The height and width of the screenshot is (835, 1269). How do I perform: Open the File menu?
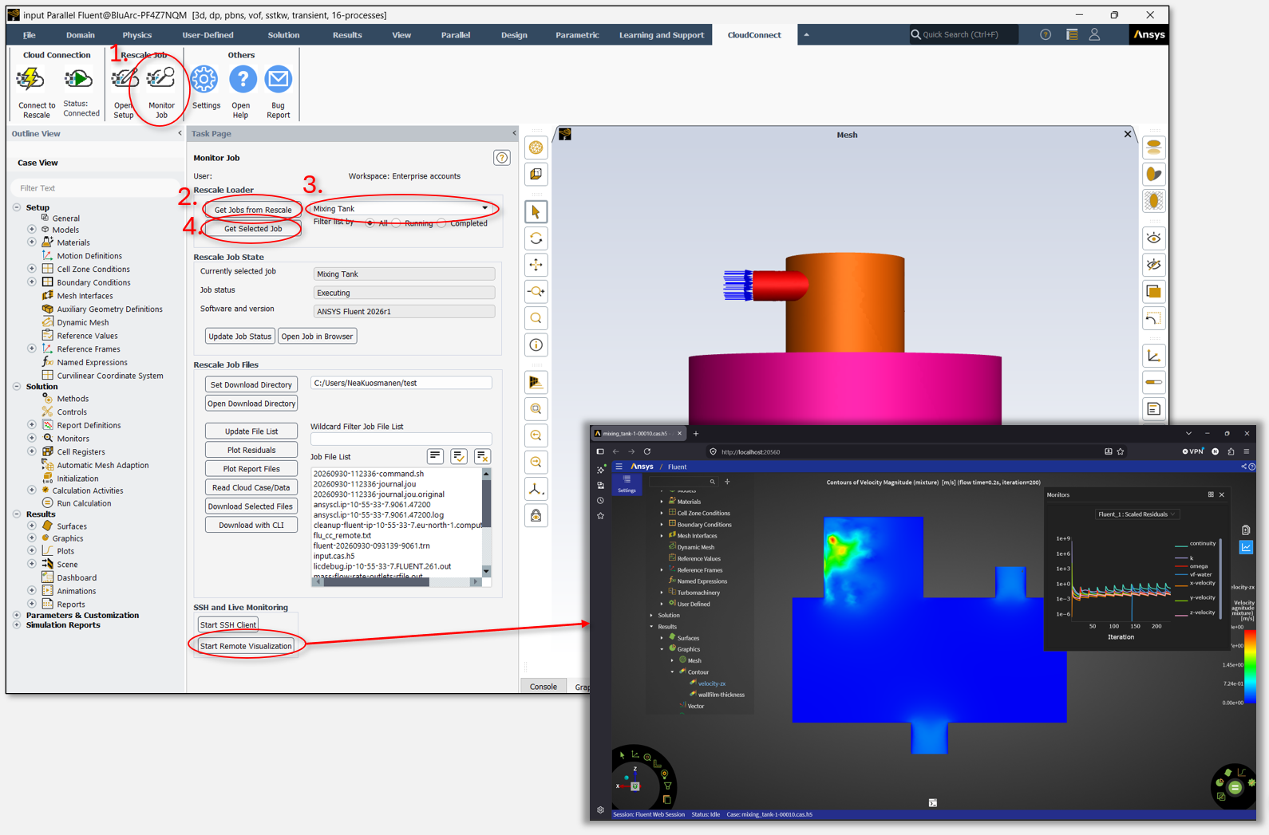point(30,35)
